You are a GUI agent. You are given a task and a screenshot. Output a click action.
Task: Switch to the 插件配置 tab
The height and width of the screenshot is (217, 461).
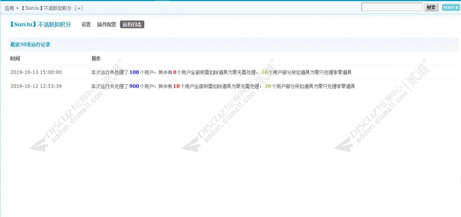(106, 25)
